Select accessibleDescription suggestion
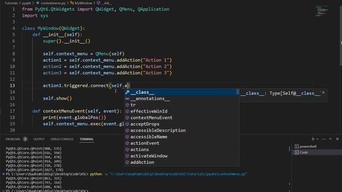 [182, 130]
